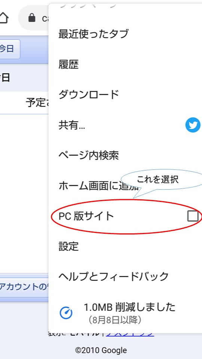The image size is (202, 359).
Task: Select ダウンロード menu item
Action: [x=89, y=95]
